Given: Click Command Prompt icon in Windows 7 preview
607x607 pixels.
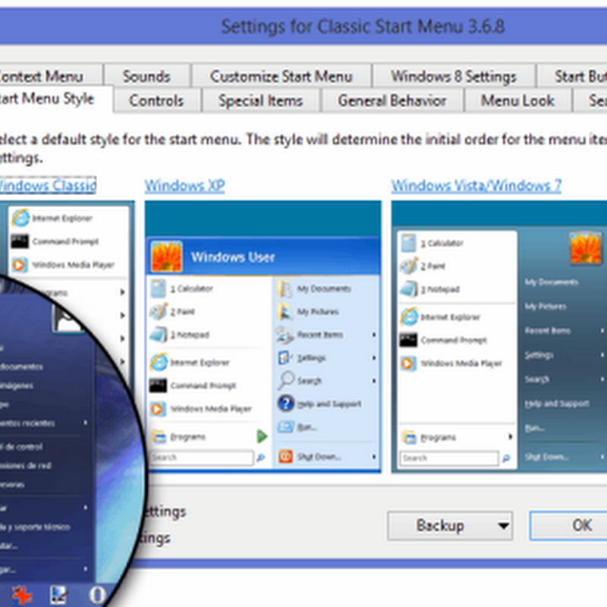Looking at the screenshot, I should 409,340.
